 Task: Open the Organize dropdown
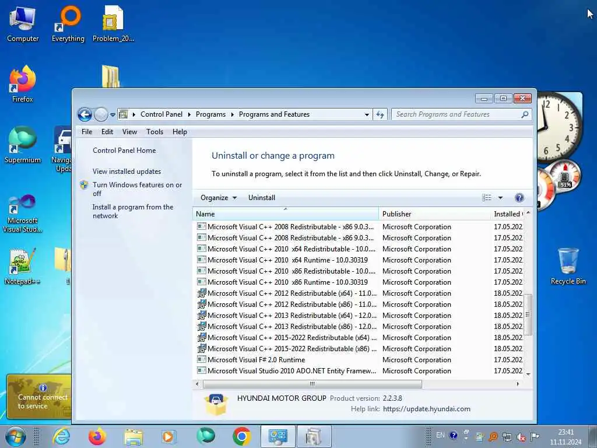(x=219, y=198)
